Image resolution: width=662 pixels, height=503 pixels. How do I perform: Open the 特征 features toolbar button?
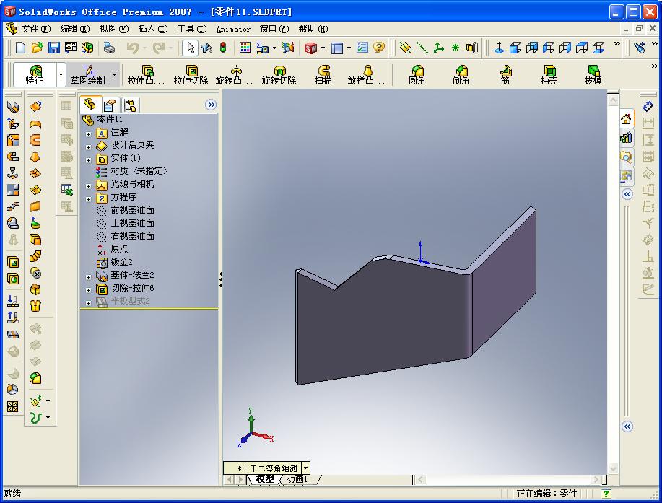click(35, 74)
